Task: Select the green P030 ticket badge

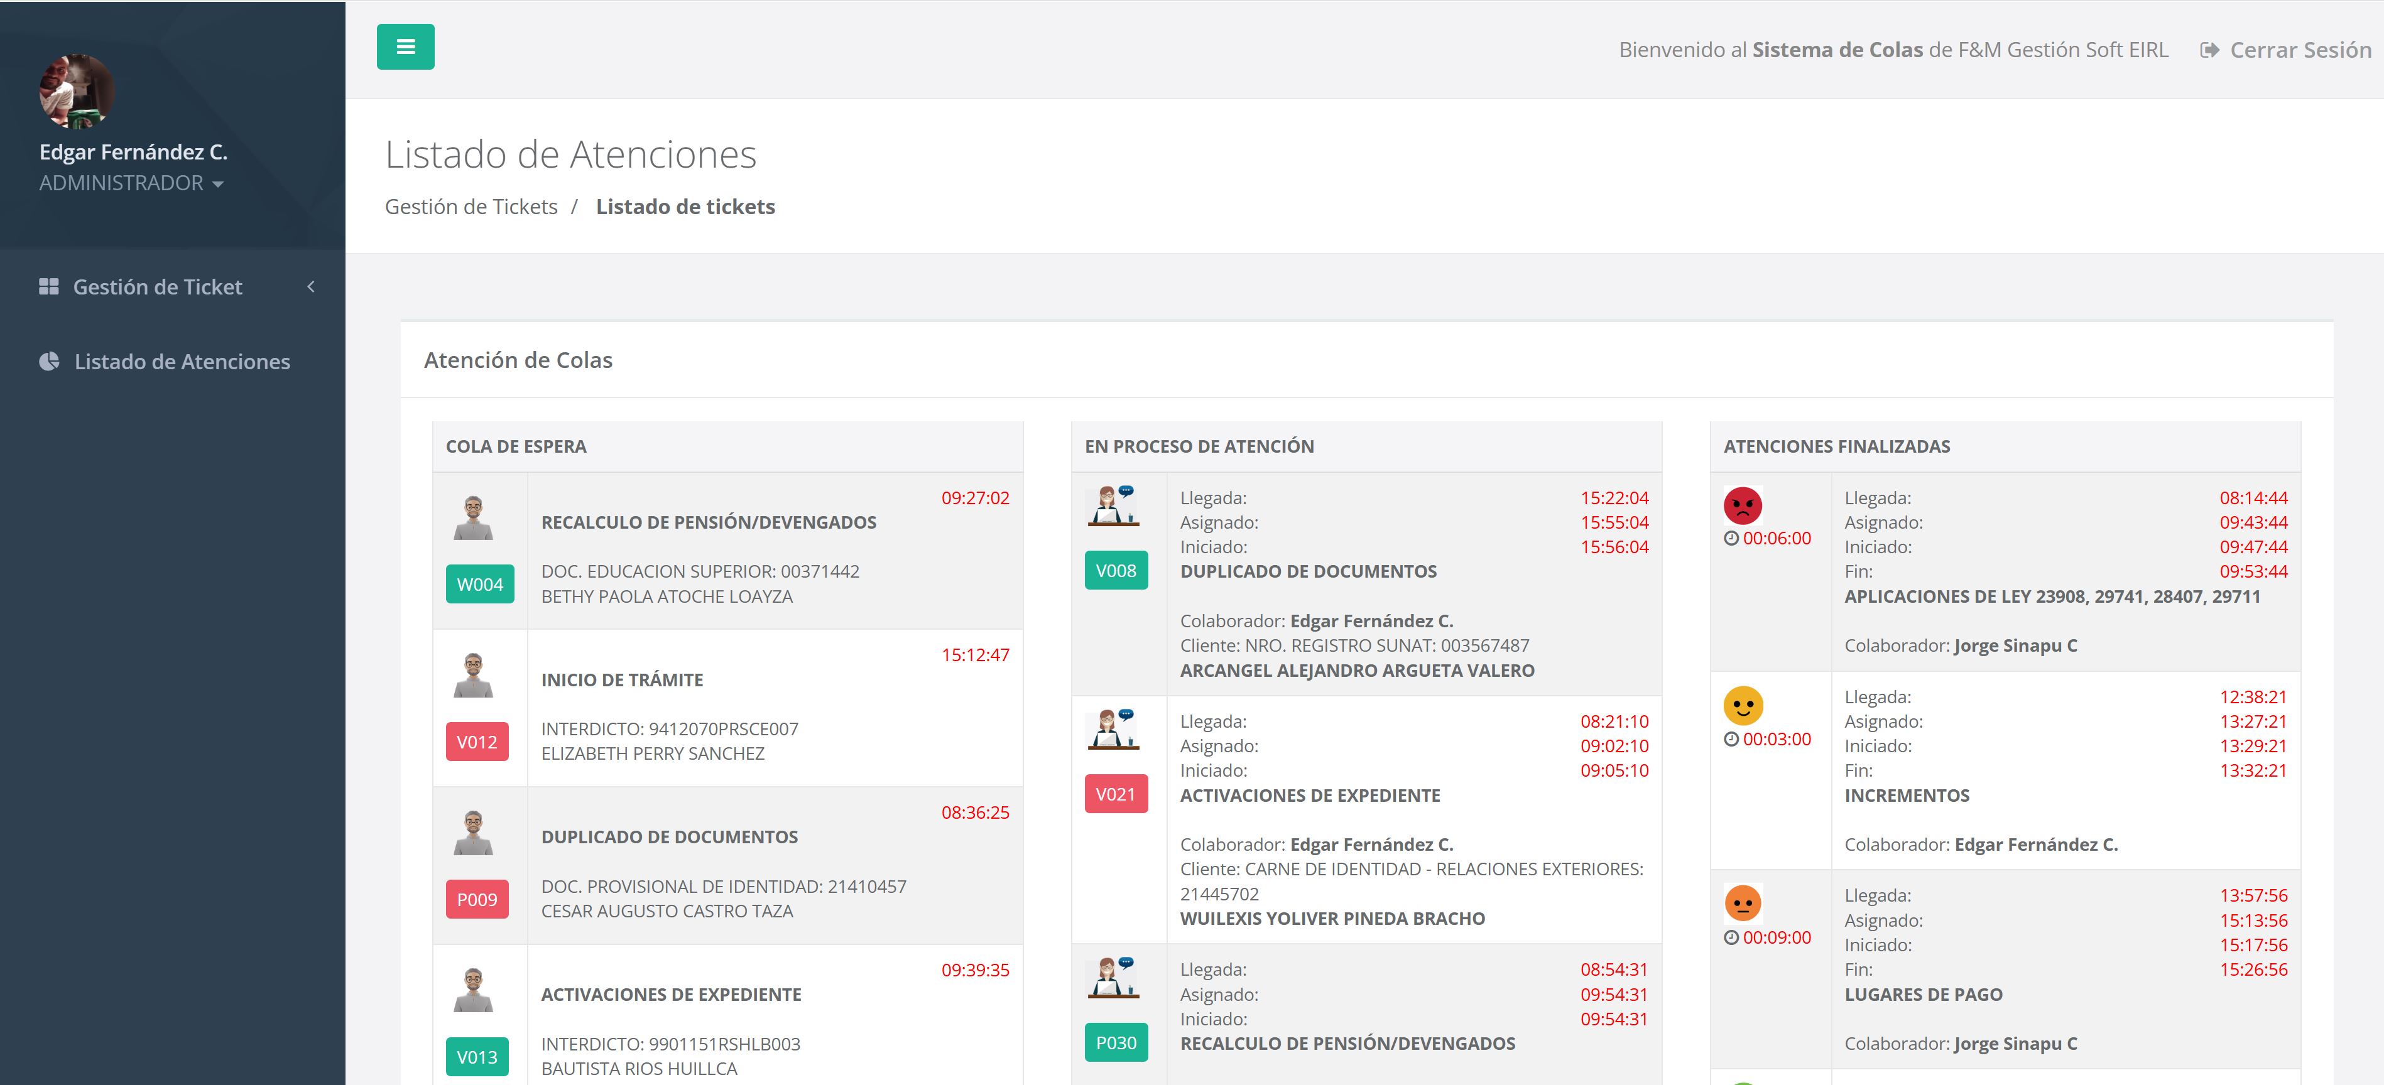Action: tap(1115, 1042)
